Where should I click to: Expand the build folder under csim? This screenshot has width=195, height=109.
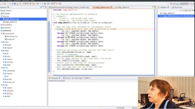tap(3, 45)
